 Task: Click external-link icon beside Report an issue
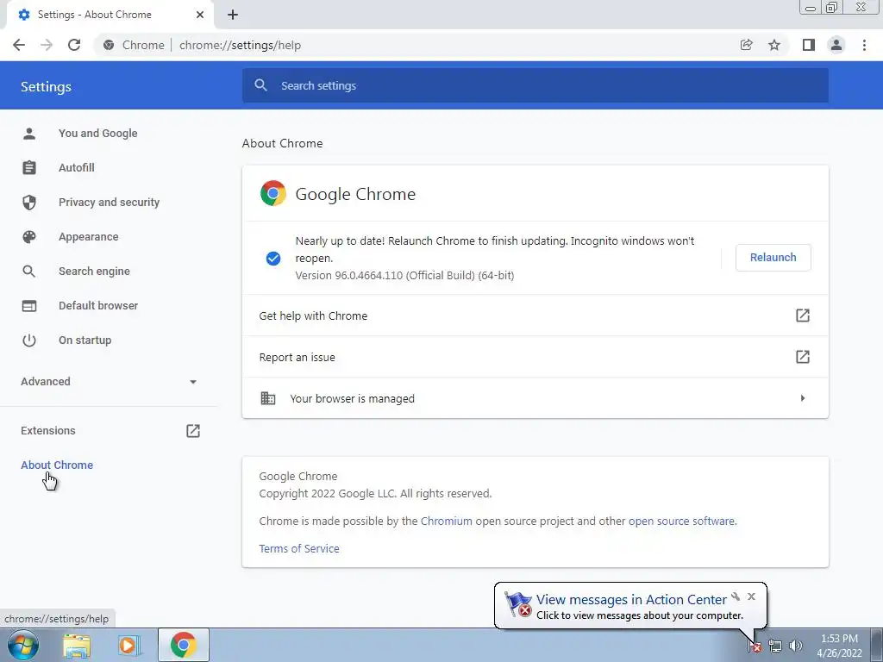803,356
